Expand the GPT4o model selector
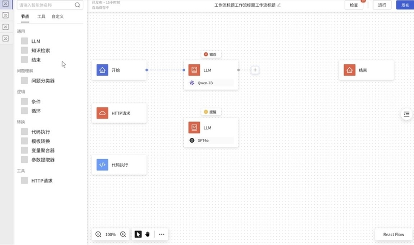The image size is (414, 245). coord(211,140)
